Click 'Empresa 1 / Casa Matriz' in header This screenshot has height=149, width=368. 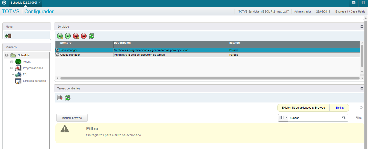click(350, 12)
